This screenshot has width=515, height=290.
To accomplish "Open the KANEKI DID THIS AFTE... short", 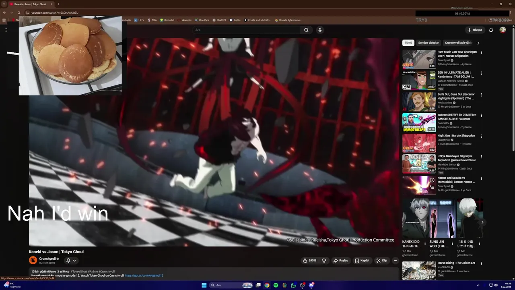I will (x=415, y=218).
